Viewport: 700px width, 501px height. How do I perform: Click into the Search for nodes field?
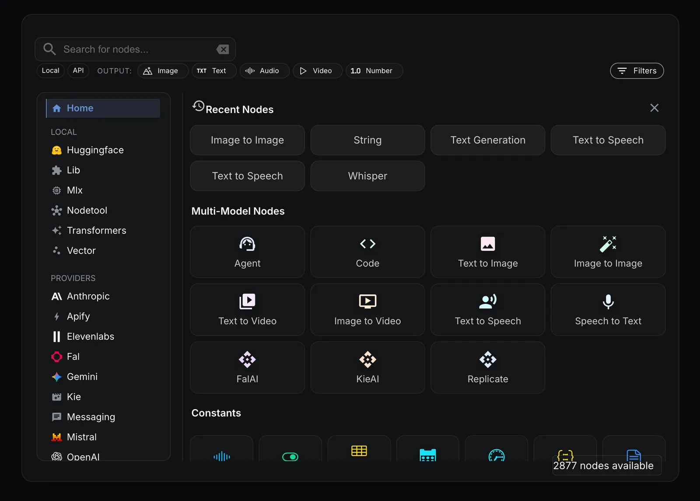coord(136,49)
